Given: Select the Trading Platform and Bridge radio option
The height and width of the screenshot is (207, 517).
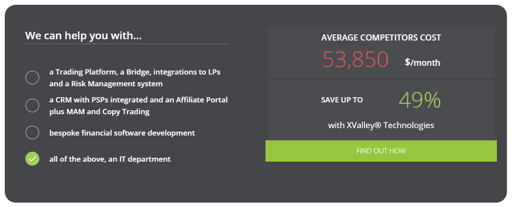Looking at the screenshot, I should click(x=32, y=78).
